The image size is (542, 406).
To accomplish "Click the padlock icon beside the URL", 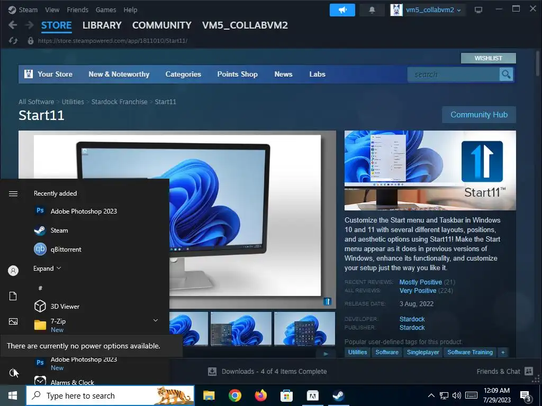I will pos(30,41).
